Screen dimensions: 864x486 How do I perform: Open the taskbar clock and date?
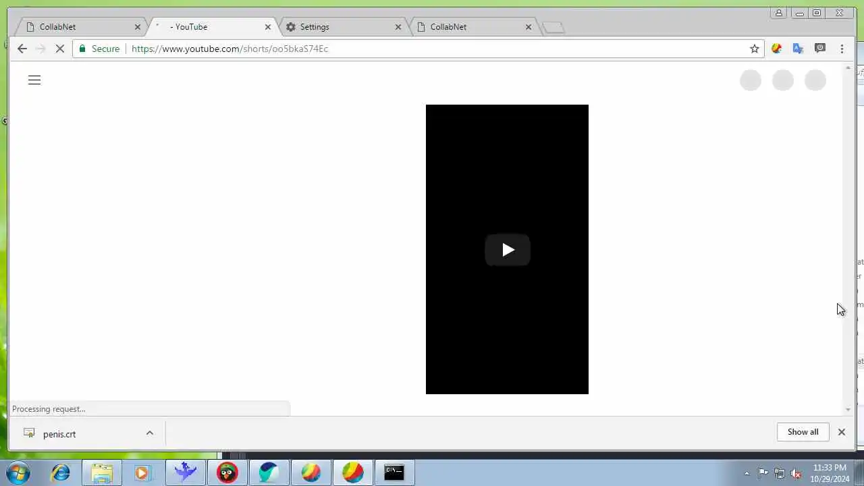point(830,473)
